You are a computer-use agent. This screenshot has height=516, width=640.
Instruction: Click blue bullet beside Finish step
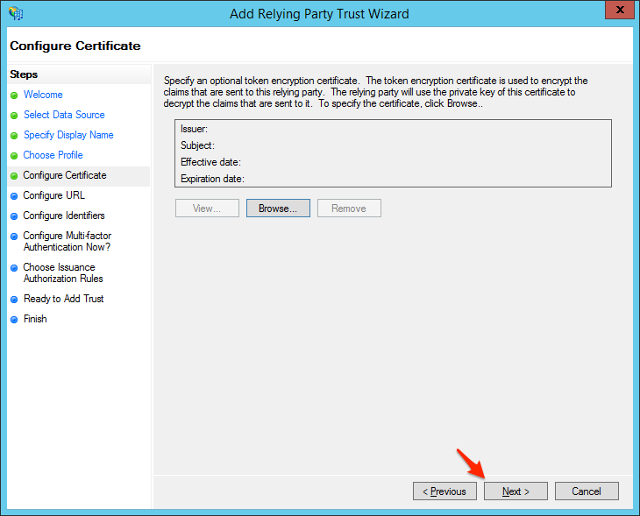[14, 320]
